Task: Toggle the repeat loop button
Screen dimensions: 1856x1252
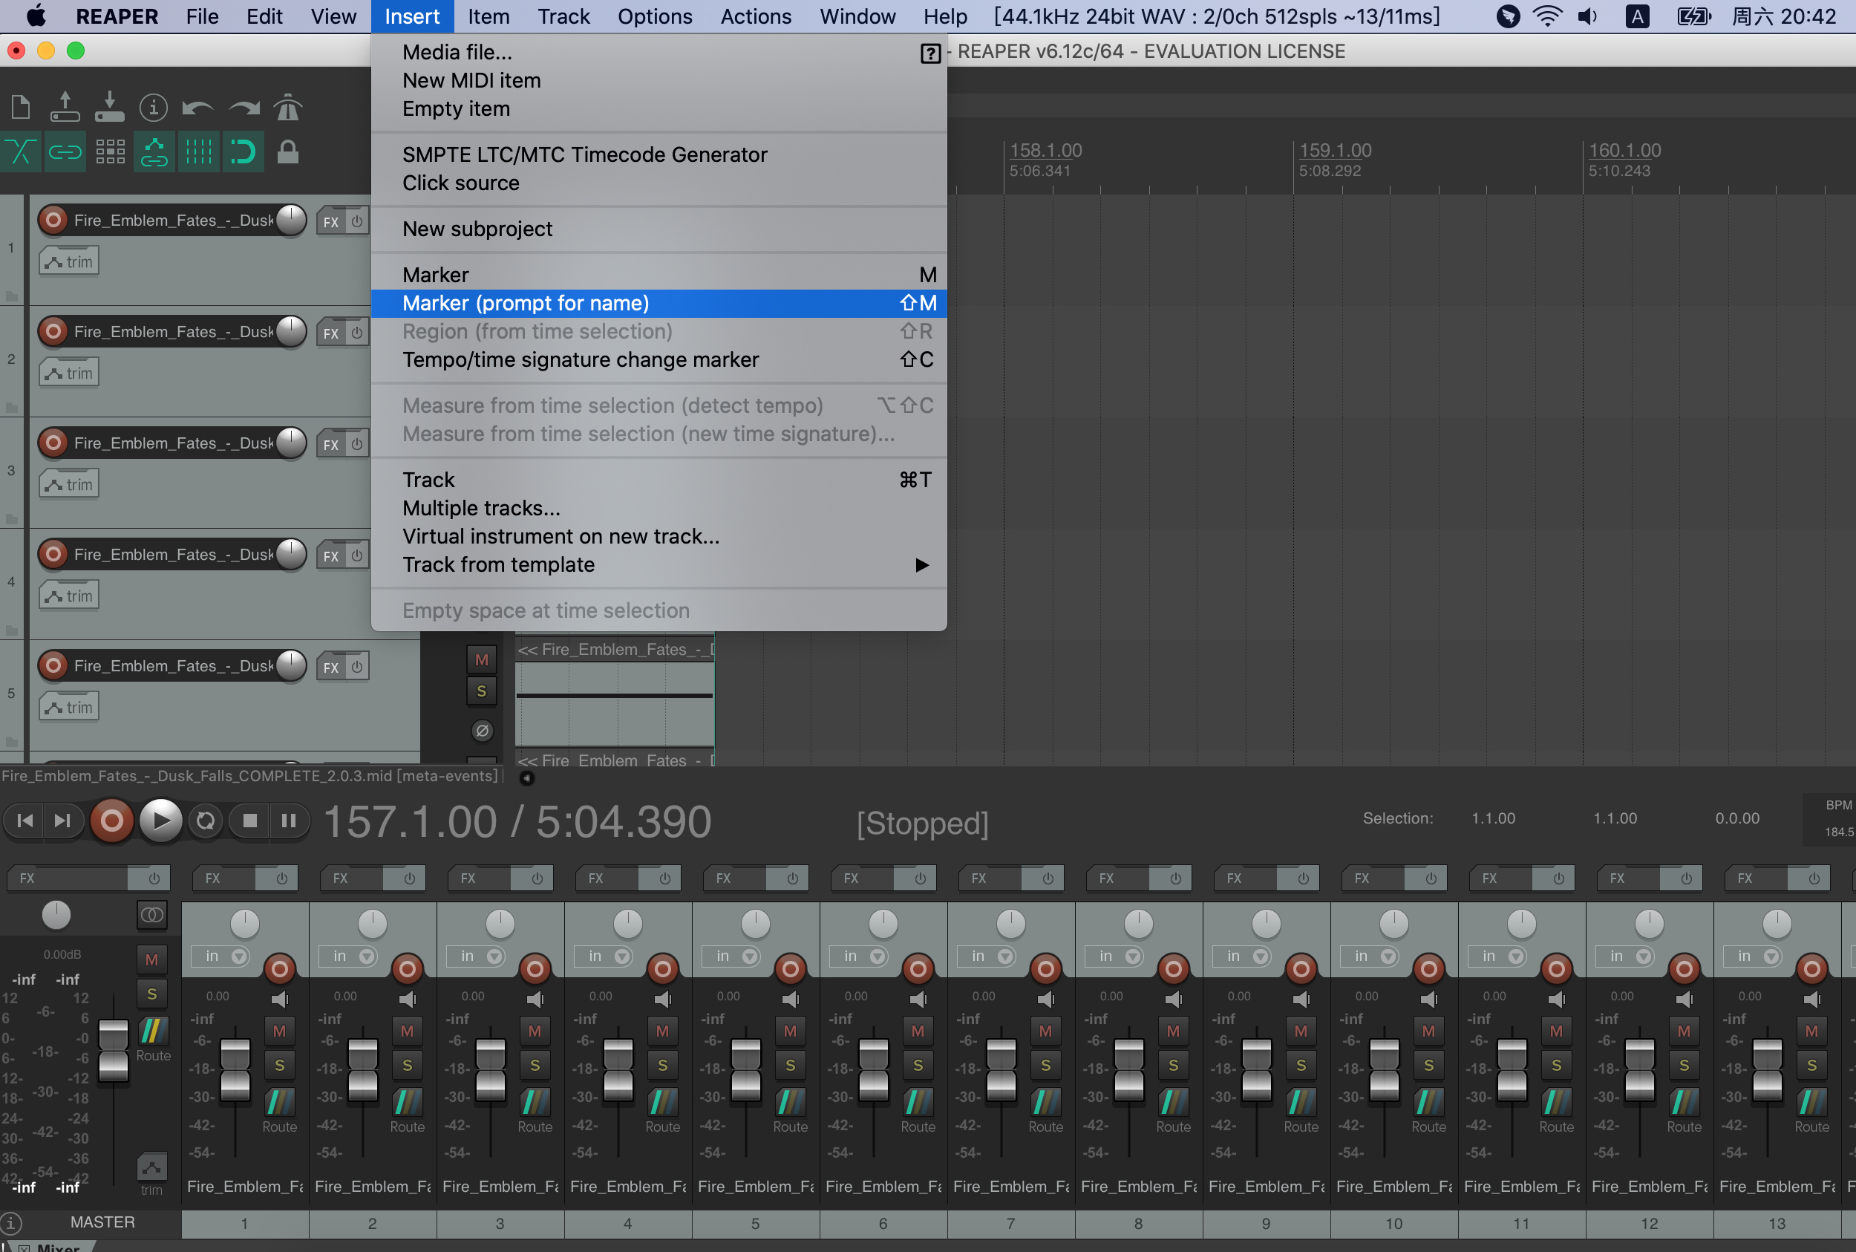Action: (206, 821)
